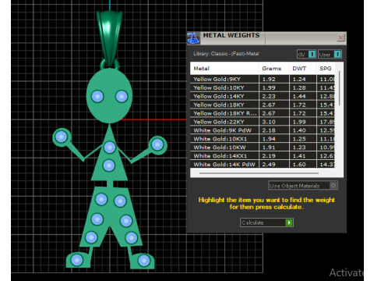Click the Grams column header
The image size is (374, 281).
pos(273,69)
